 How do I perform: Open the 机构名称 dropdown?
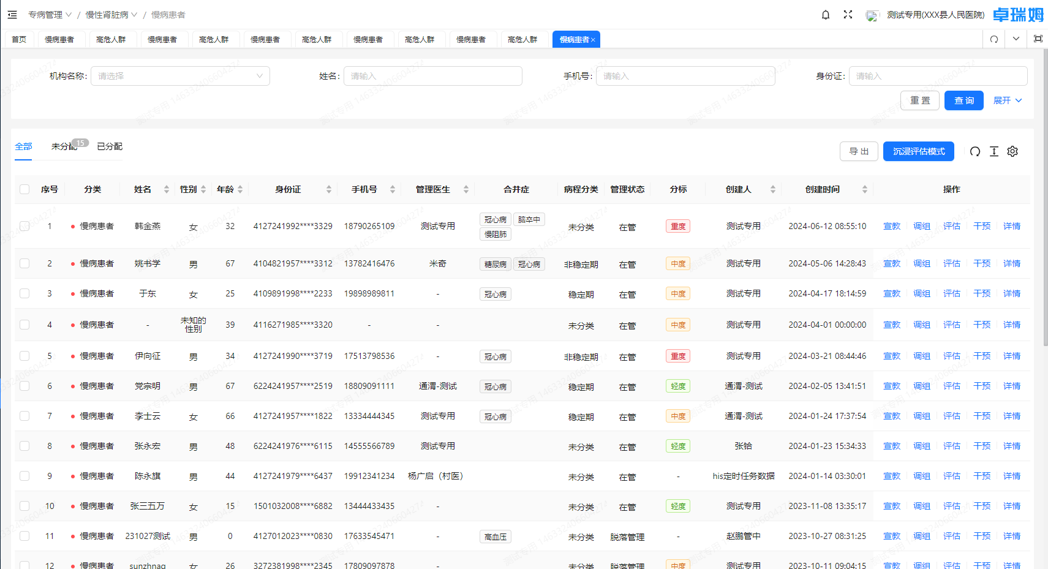pyautogui.click(x=180, y=76)
